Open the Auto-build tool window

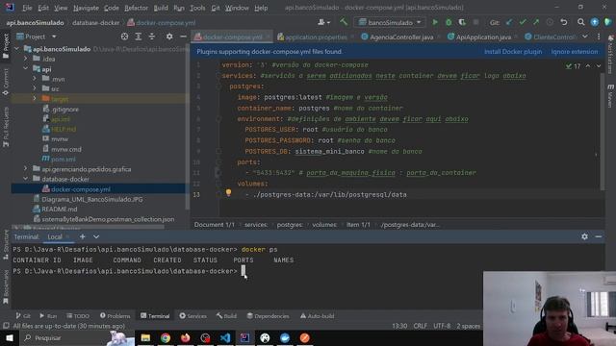[x=317, y=316]
